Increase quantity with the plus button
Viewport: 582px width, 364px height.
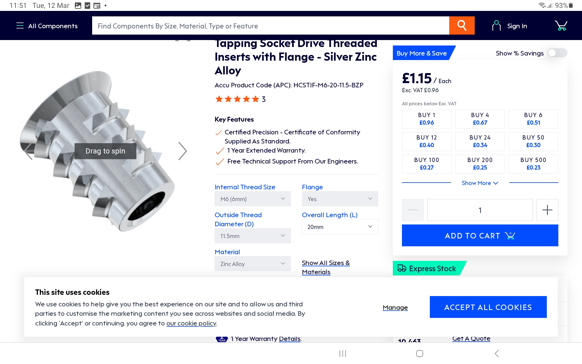(547, 210)
